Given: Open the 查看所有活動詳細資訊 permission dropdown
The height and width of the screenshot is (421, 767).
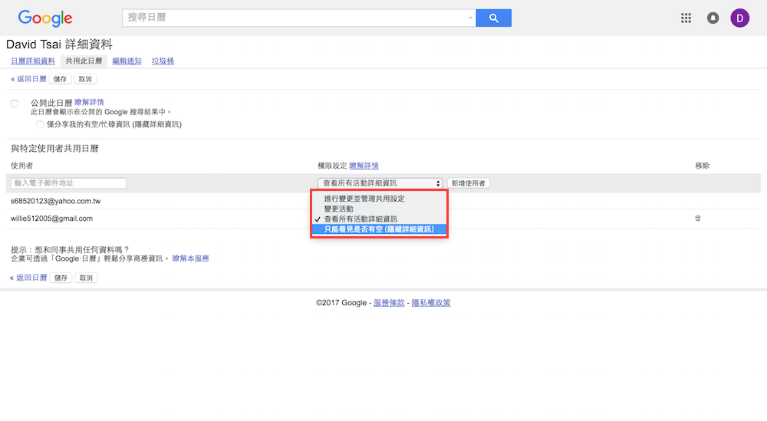Looking at the screenshot, I should (x=380, y=183).
